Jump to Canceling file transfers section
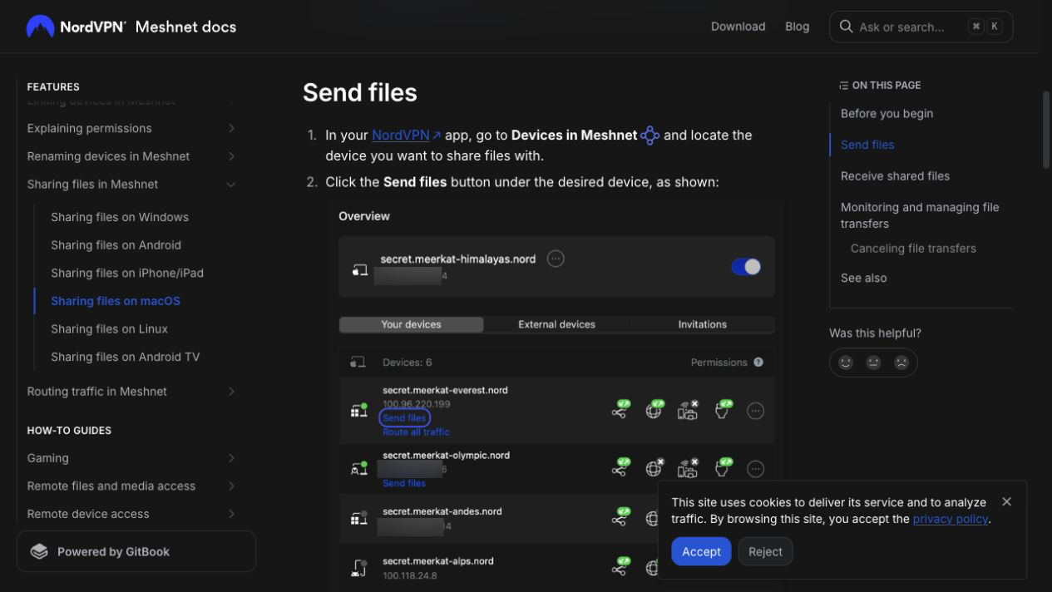Image resolution: width=1052 pixels, height=592 pixels. (x=913, y=249)
